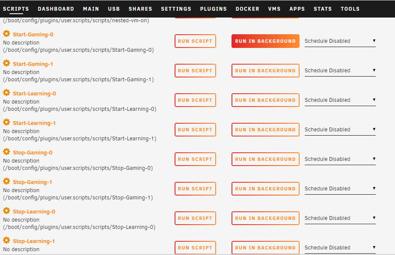The width and height of the screenshot is (395, 255).
Task: Run Stop-Gaming-1 in background
Action: (x=265, y=189)
